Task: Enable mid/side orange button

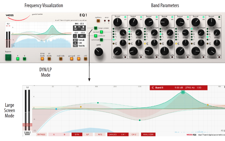Action: 61,59
